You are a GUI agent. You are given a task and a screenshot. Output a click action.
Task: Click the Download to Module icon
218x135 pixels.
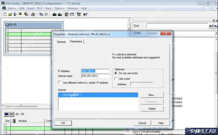(x=54, y=14)
